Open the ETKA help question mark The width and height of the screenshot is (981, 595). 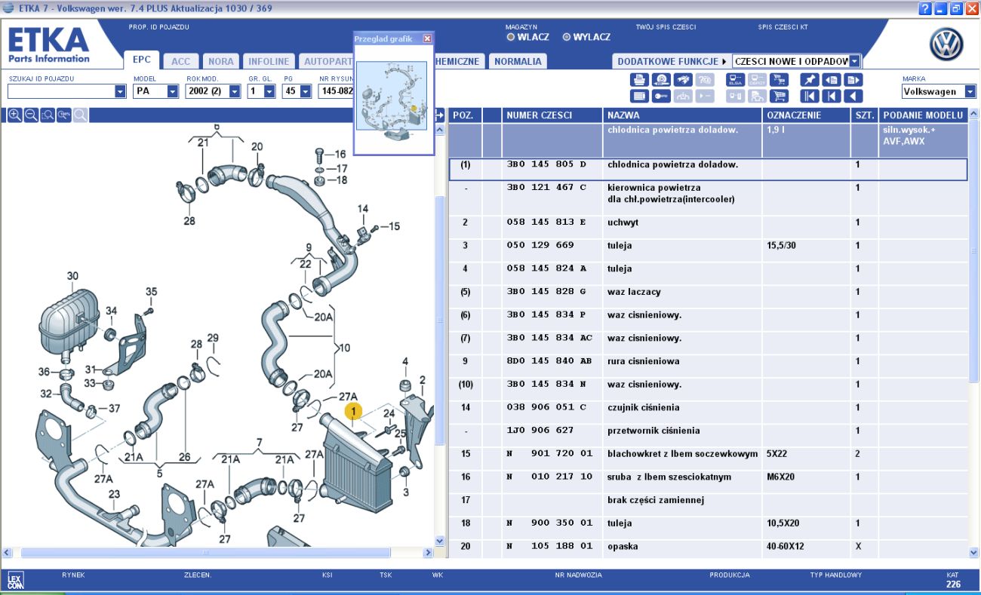(x=924, y=8)
